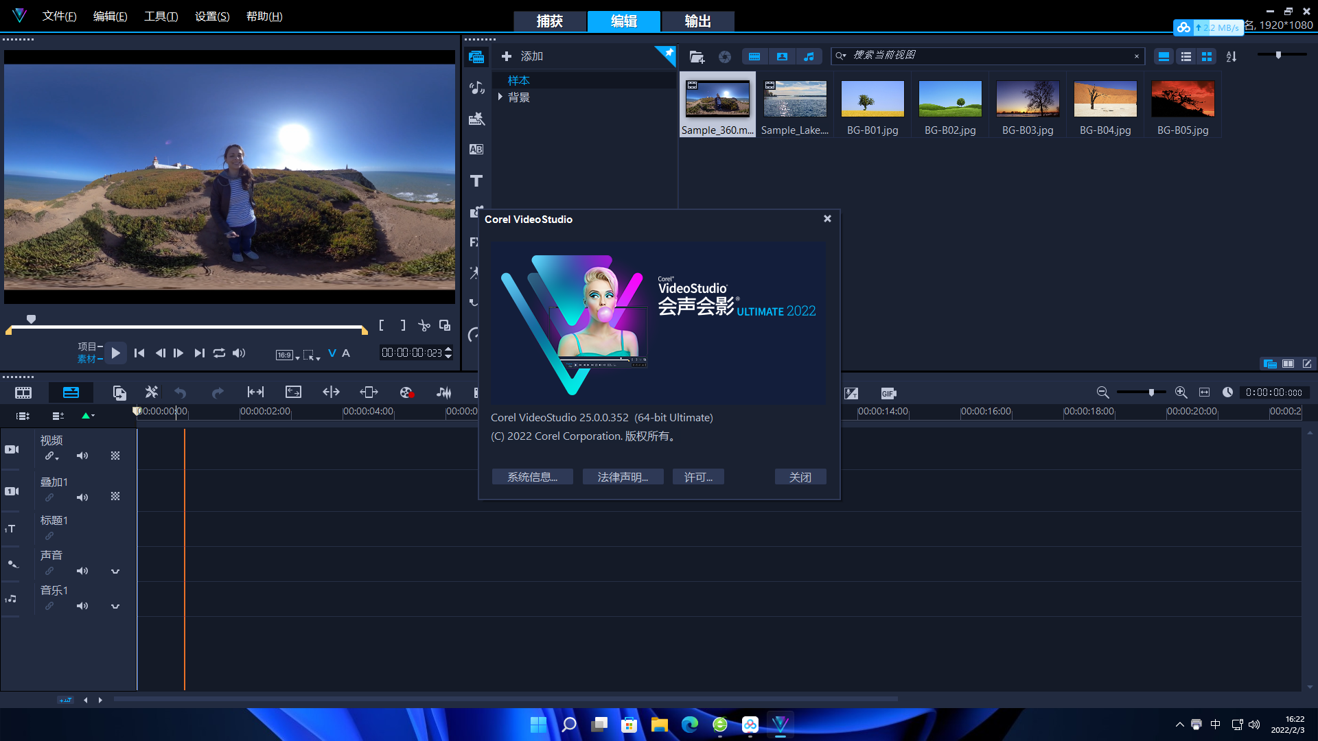Image resolution: width=1318 pixels, height=741 pixels.
Task: Click the 系统信息... button
Action: pyautogui.click(x=532, y=477)
